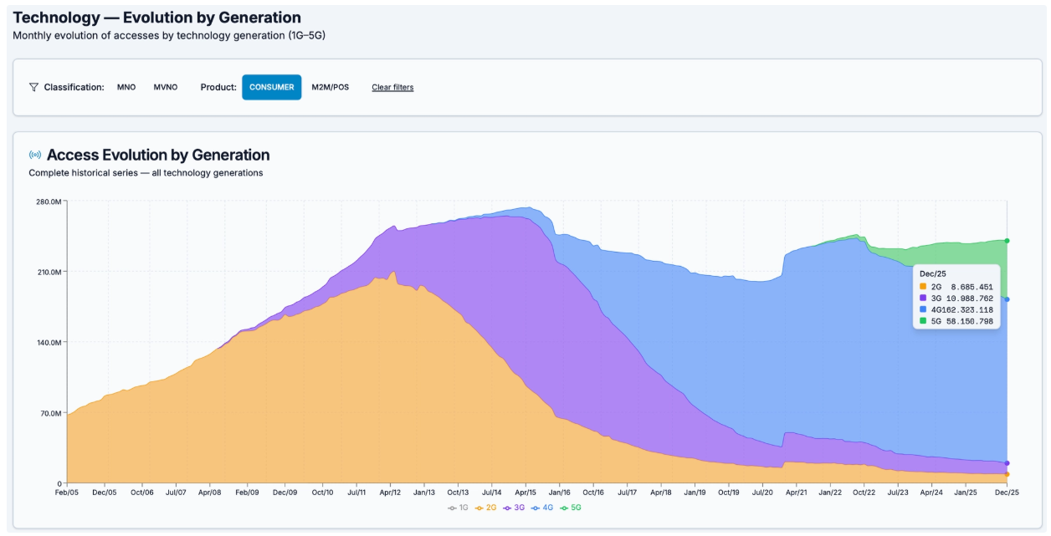Click the green 5G swatch in tooltip
The width and height of the screenshot is (1051, 536).
(923, 321)
